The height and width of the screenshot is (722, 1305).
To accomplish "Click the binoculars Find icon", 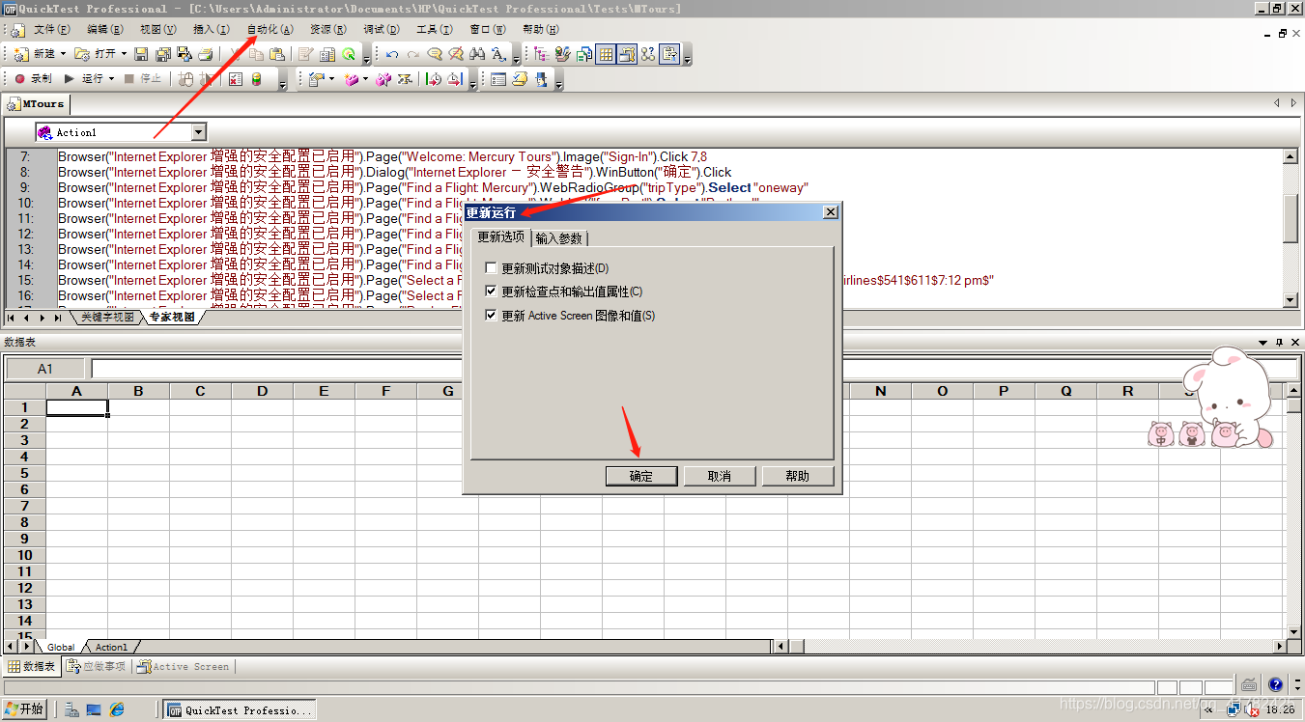I will (x=477, y=54).
